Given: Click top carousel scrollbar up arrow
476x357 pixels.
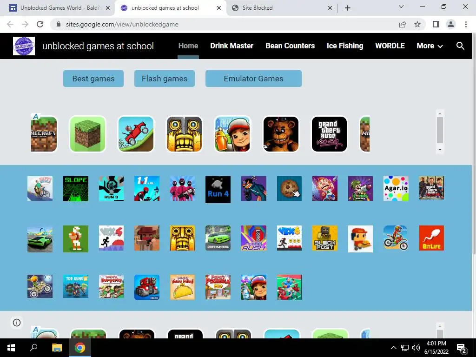Looking at the screenshot, I should pyautogui.click(x=440, y=113).
